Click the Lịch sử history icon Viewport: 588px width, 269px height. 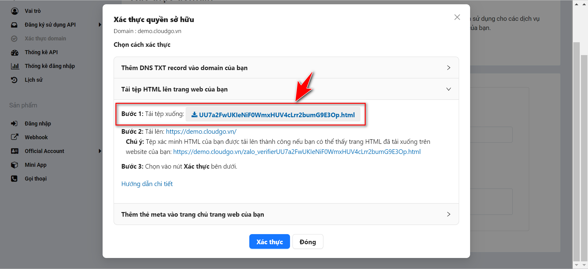pos(14,80)
